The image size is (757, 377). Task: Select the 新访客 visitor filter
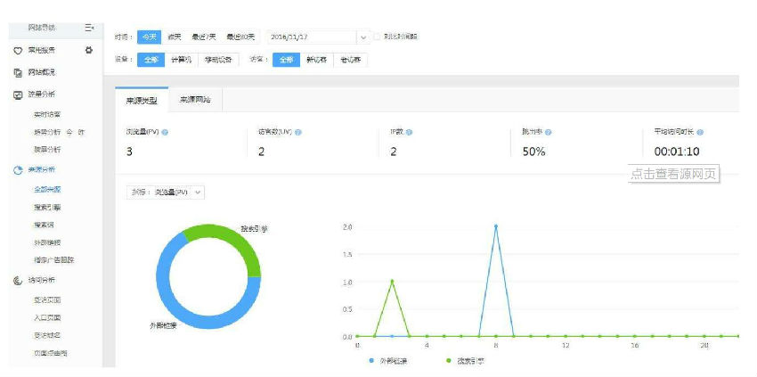[315, 60]
